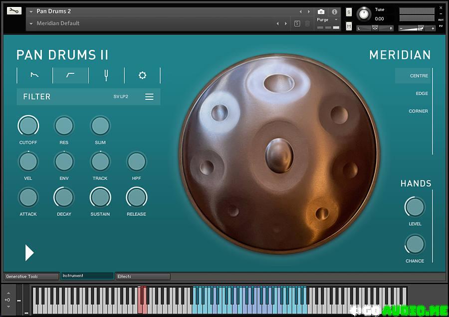This screenshot has height=317, width=449.
Task: Shift keyboard octave up arrow
Action: [8, 293]
